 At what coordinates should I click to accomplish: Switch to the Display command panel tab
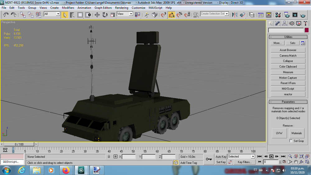point(299,23)
